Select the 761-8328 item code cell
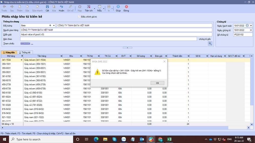 (x=12, y=105)
